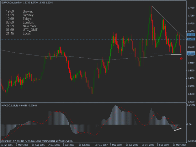The width and height of the screenshot is (196, 147).
Task: Click the 1.4950 price axis label
Action: [191, 63]
